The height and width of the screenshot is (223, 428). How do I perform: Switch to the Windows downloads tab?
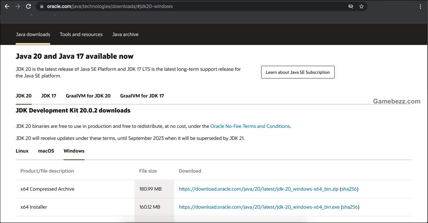coord(74,151)
